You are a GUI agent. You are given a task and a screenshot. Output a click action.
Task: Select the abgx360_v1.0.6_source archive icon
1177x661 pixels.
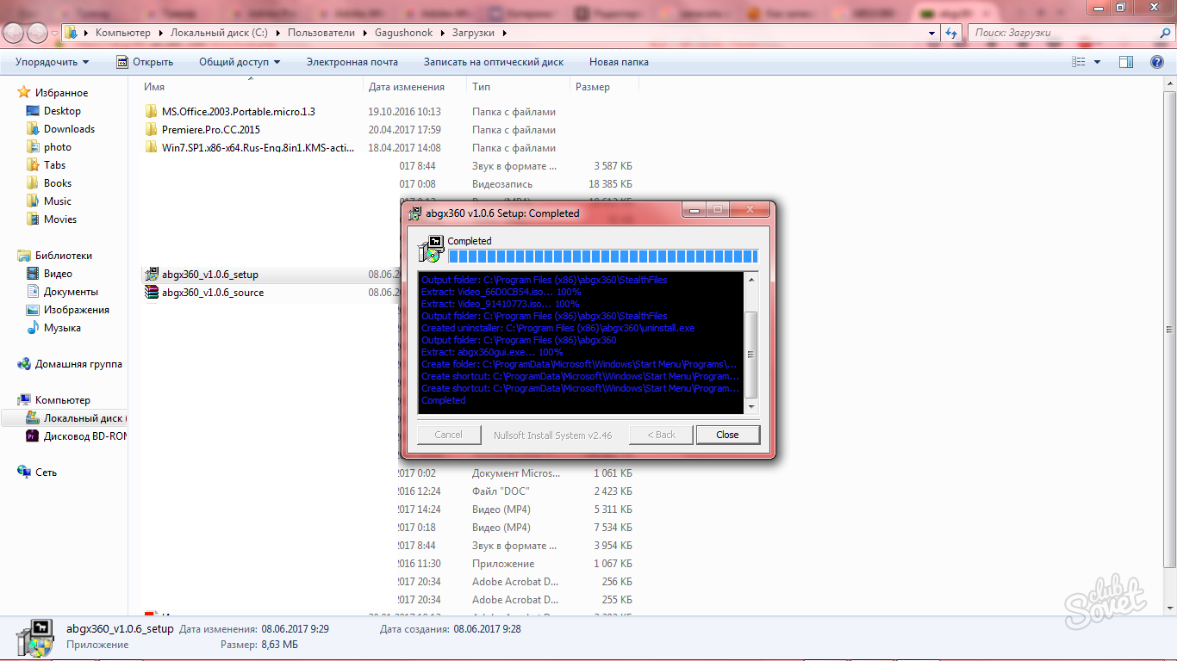[152, 293]
